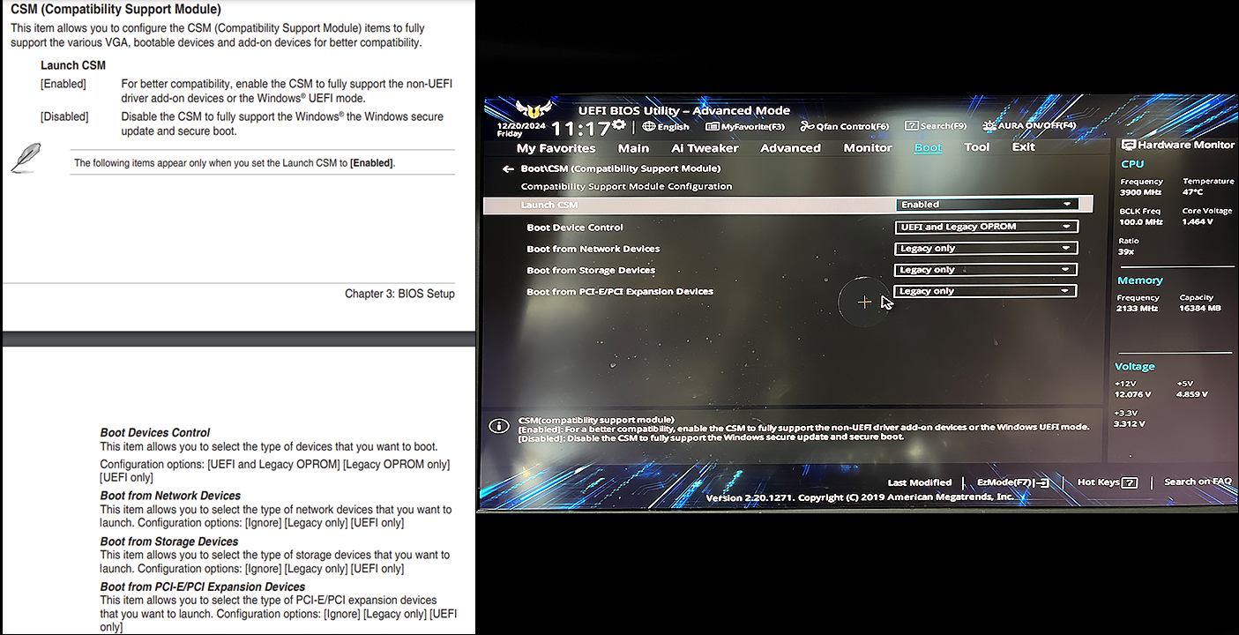
Task: Click the settings gear beside the clock
Action: click(x=619, y=126)
